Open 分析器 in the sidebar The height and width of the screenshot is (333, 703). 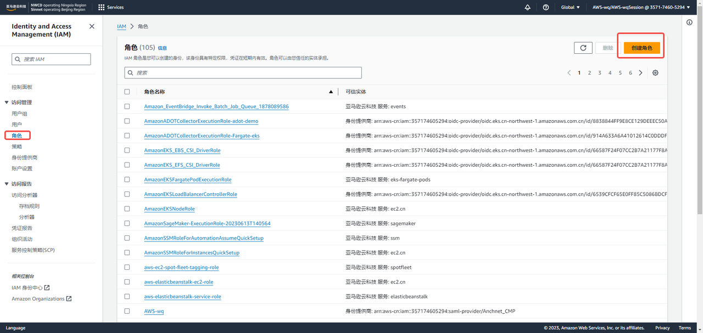click(26, 217)
